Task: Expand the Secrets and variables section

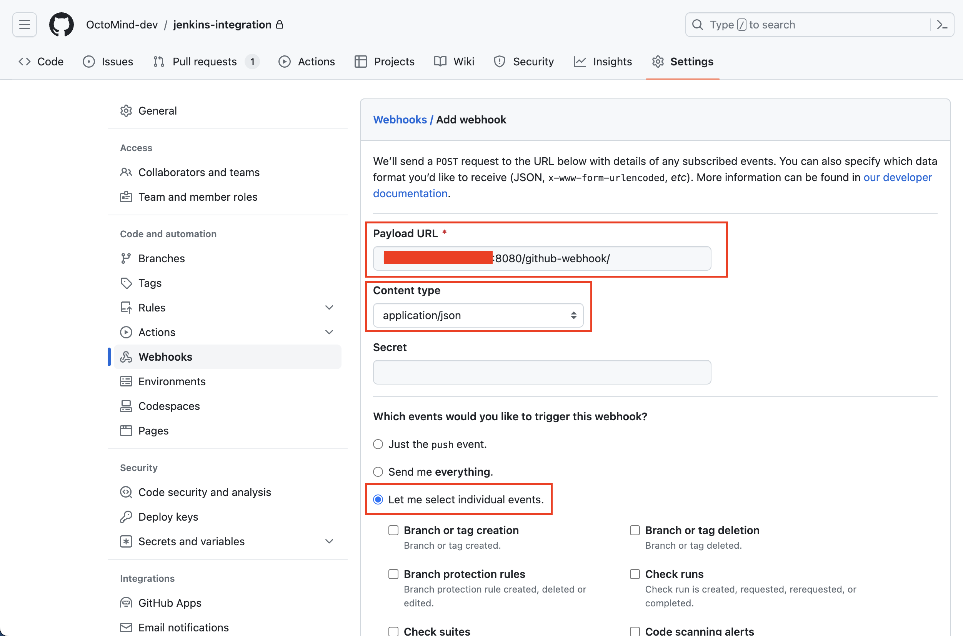Action: [329, 541]
